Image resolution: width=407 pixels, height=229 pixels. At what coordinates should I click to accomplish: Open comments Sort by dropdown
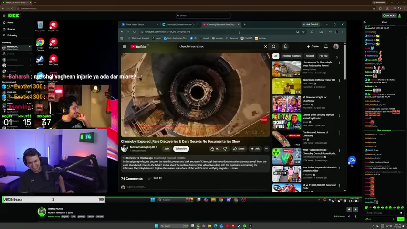(x=155, y=178)
